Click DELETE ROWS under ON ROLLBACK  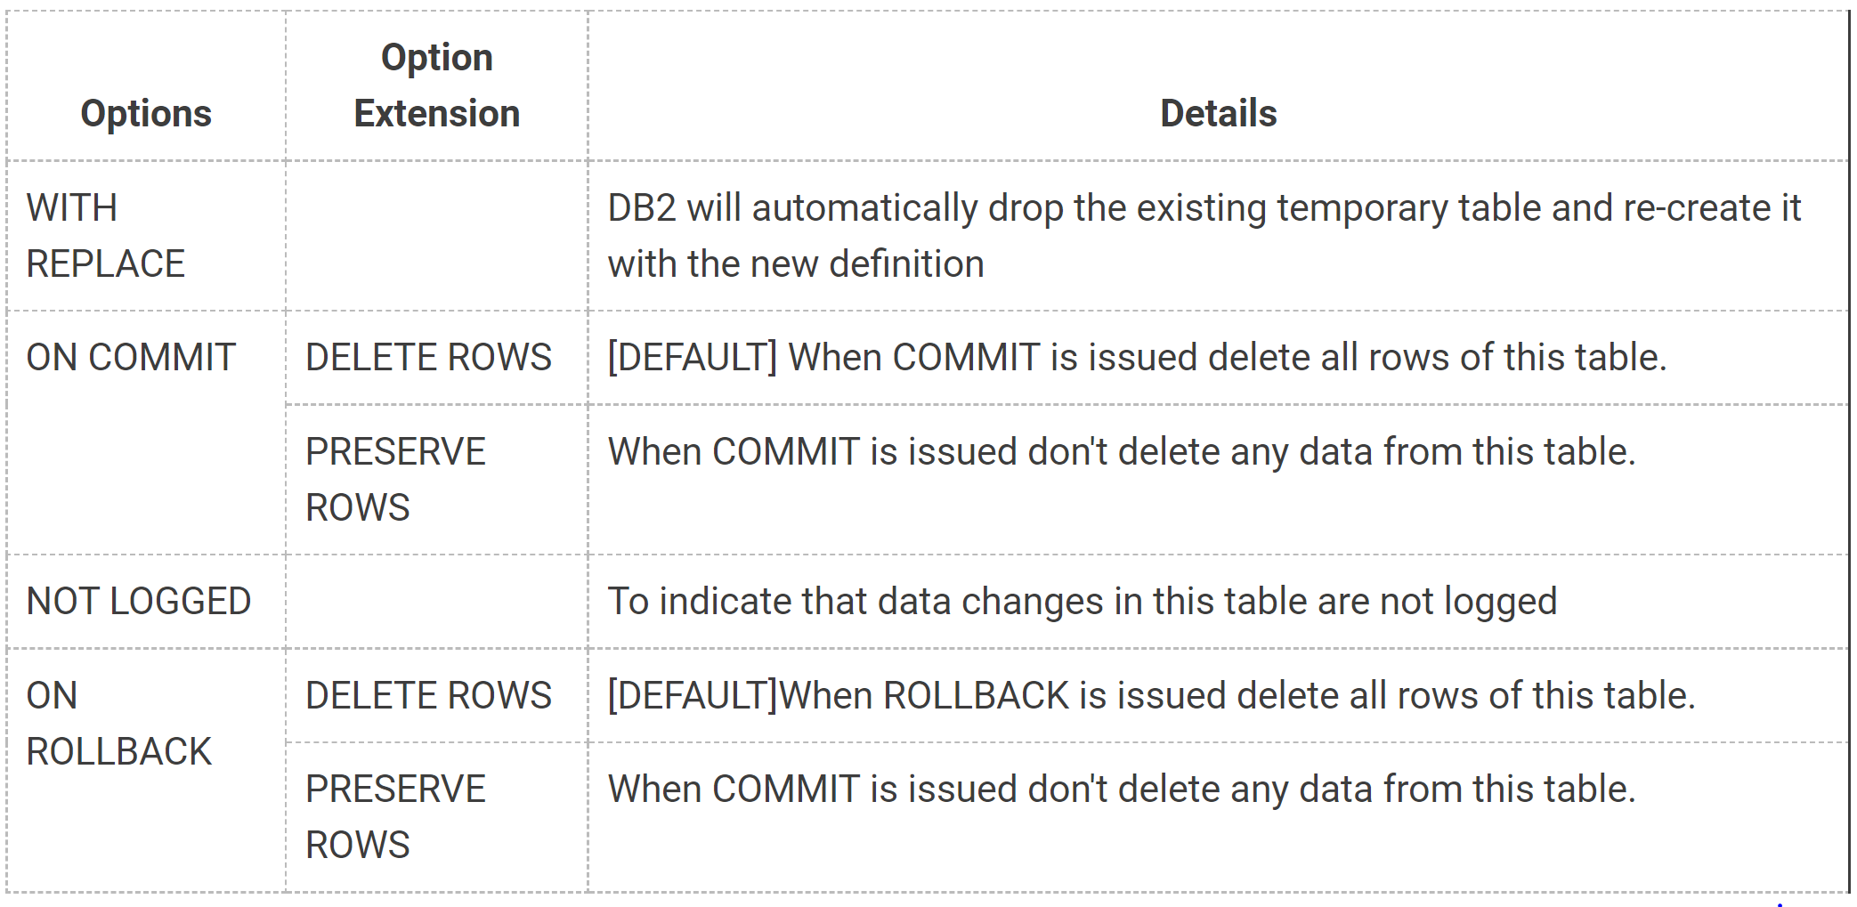pyautogui.click(x=428, y=696)
